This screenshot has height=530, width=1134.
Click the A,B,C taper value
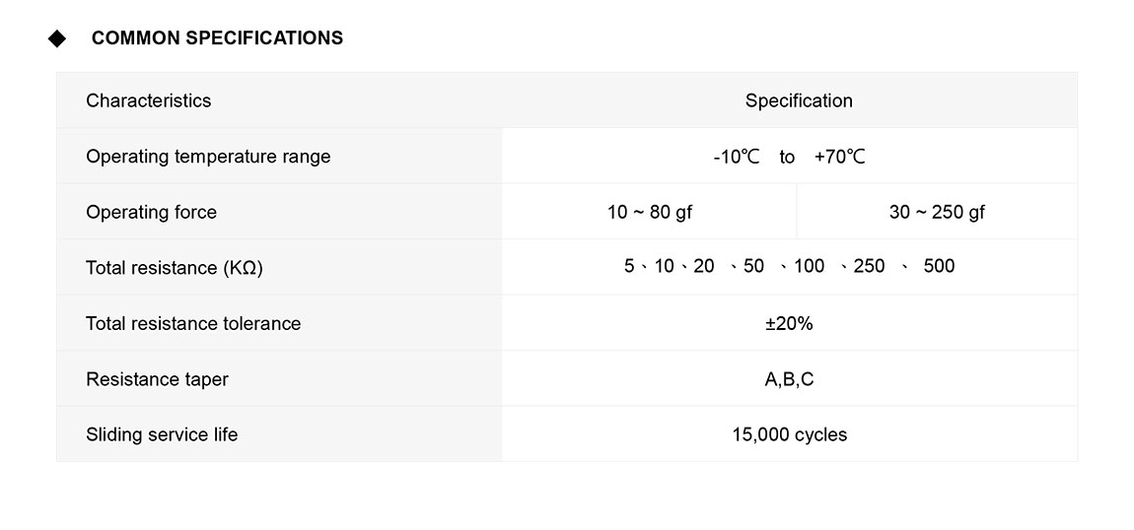[789, 379]
